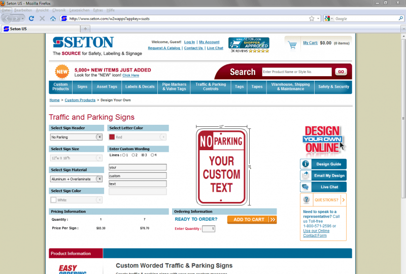Open the Labels & Decals nav menu
Screen dimensions: 406x274
click(140, 87)
